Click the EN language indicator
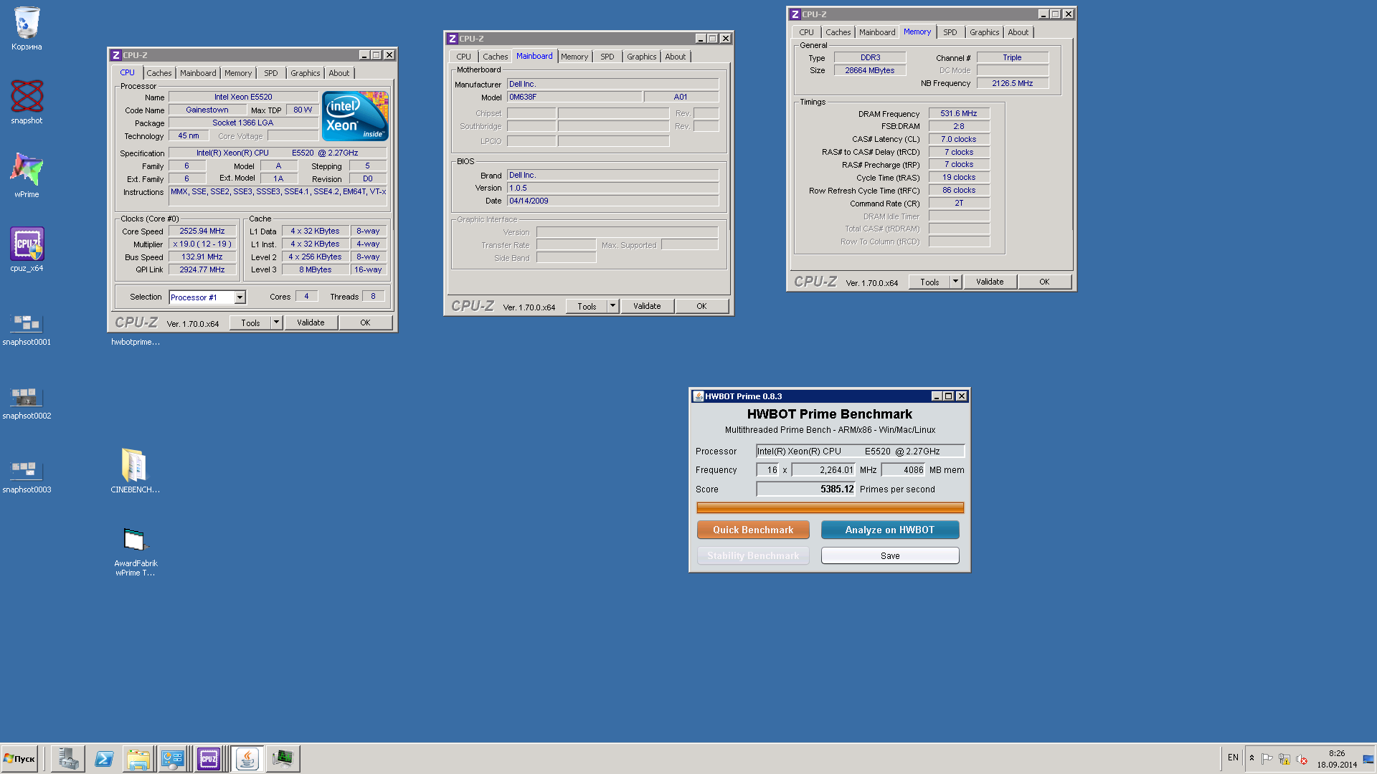 pyautogui.click(x=1233, y=758)
